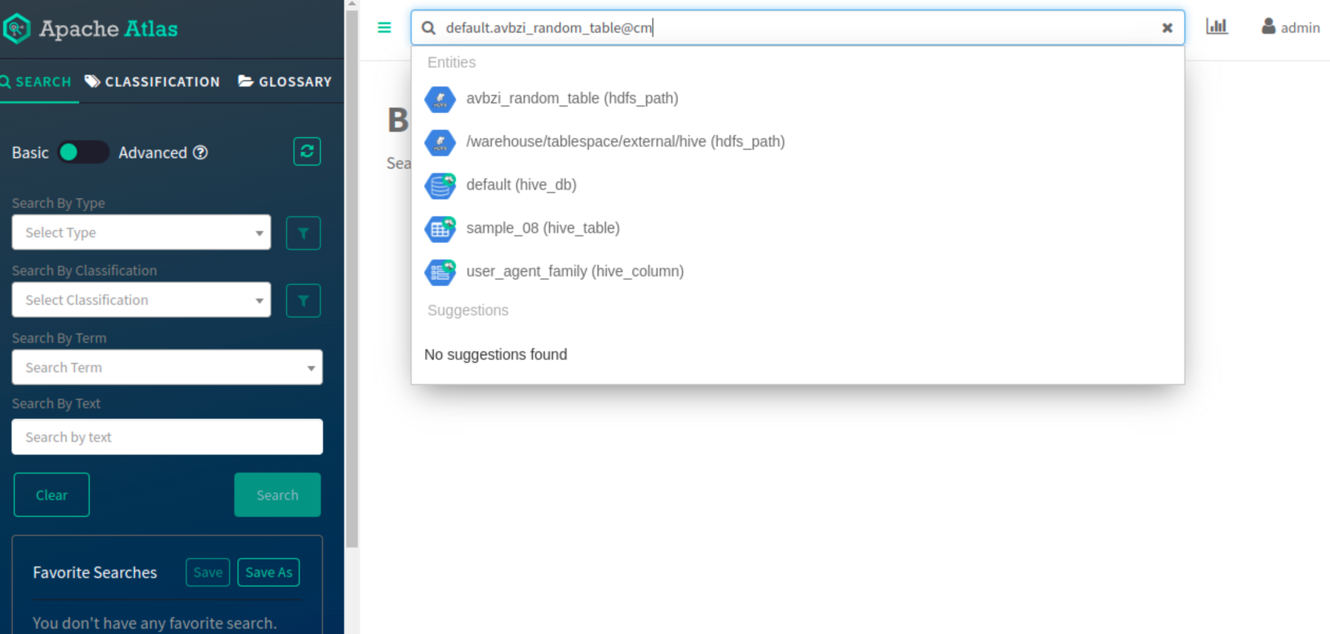Select the default hive_db entity icon
Viewport: 1330px width, 634px height.
pos(440,185)
